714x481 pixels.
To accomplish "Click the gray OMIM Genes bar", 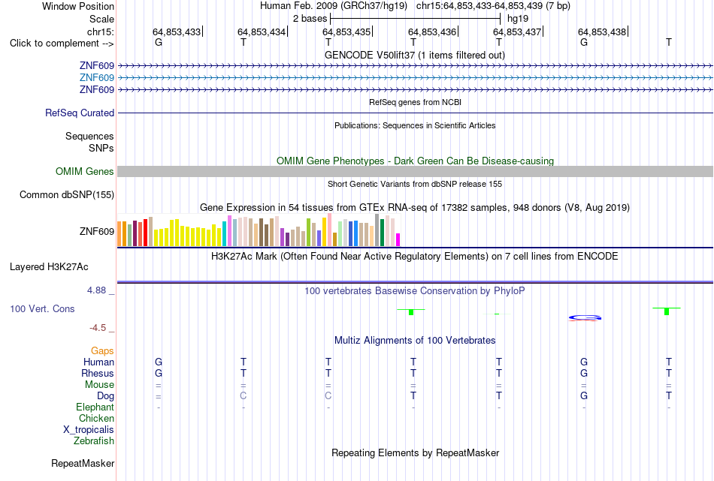I will (416, 171).
